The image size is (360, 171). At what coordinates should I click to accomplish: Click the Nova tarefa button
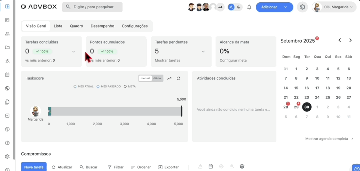tap(34, 167)
